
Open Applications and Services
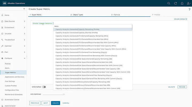(15, 77)
